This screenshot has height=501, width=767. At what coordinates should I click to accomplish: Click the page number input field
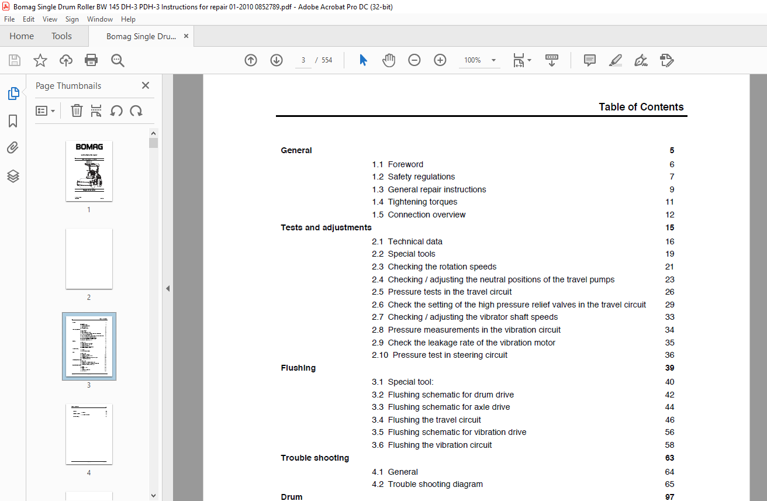(303, 60)
